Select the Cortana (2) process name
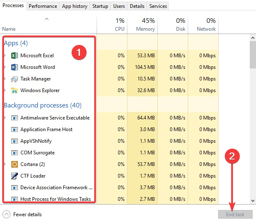 coord(32,164)
